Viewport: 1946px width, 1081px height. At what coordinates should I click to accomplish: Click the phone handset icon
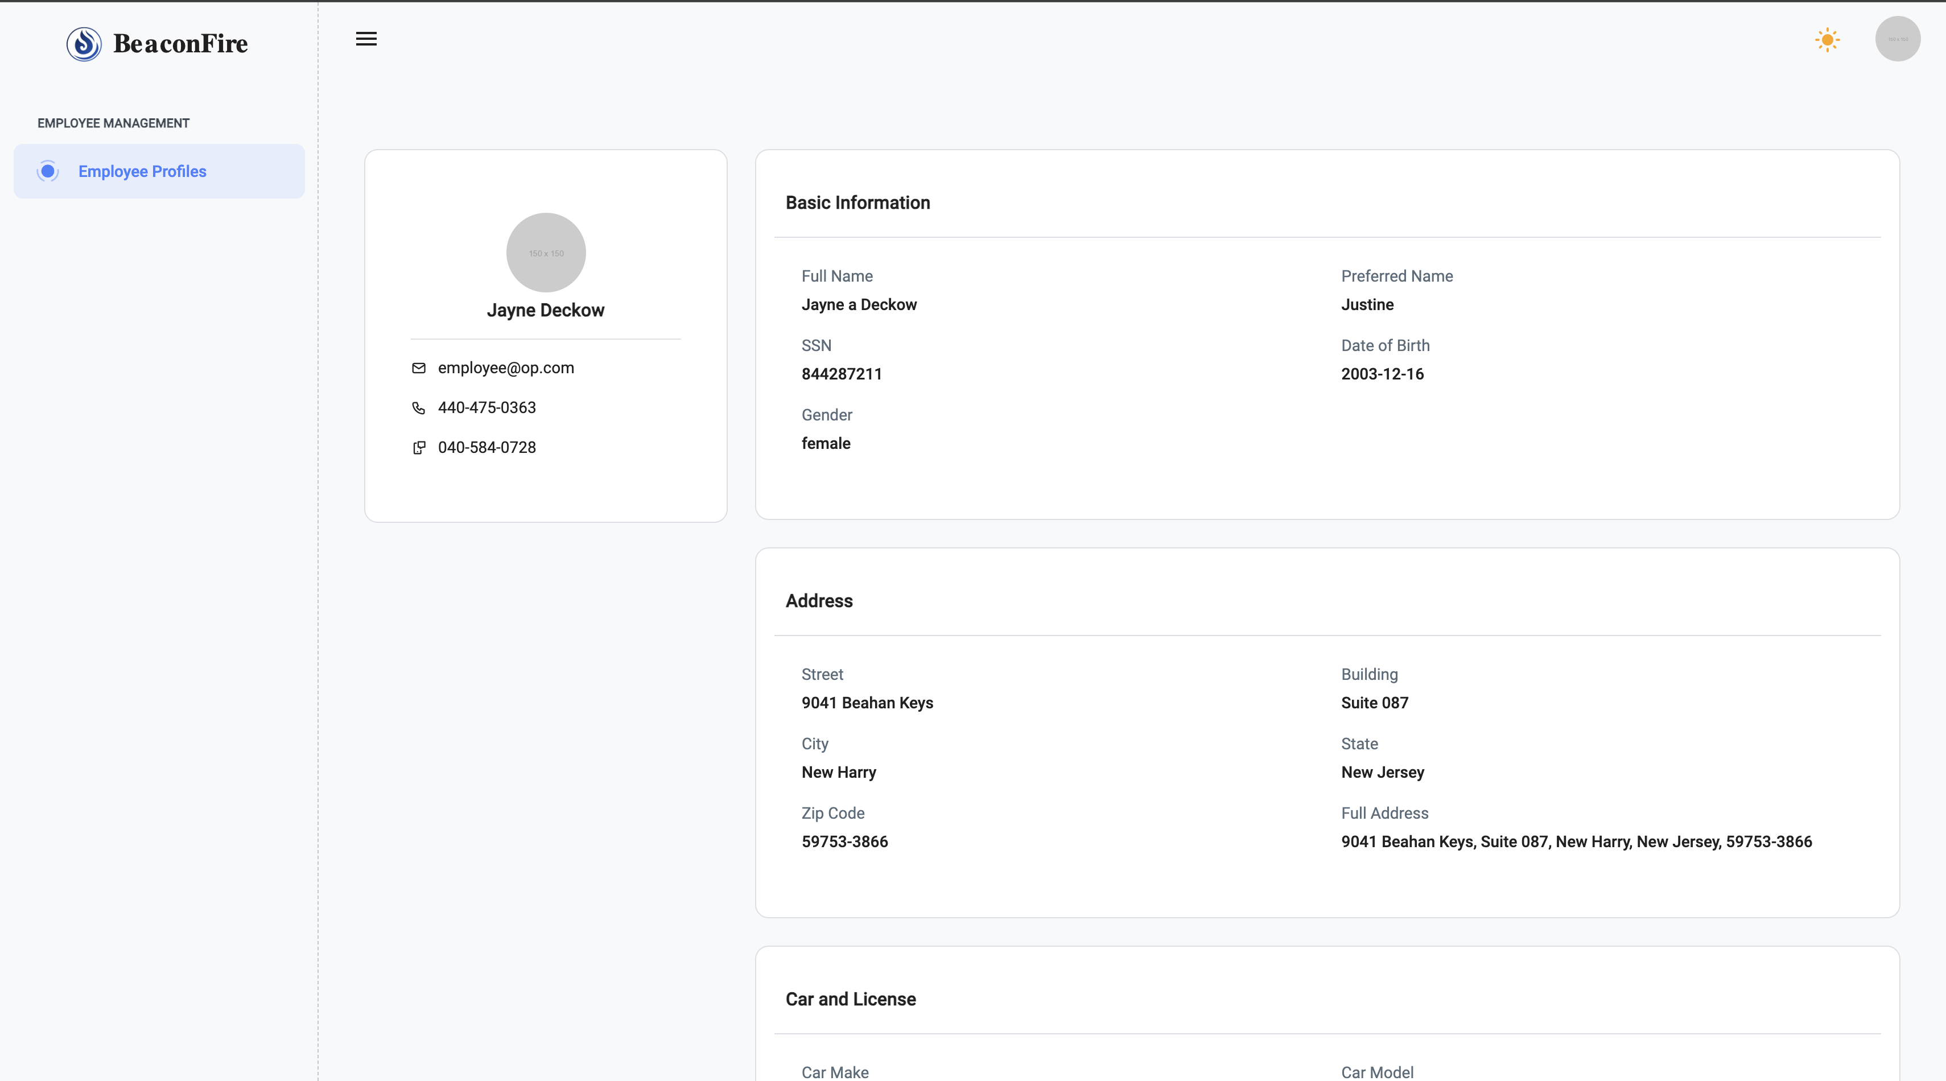pos(419,408)
